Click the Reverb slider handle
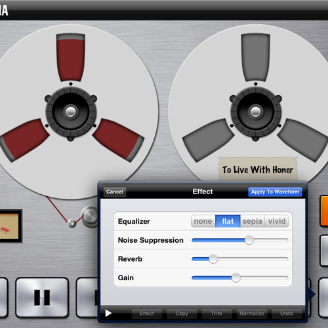Screen dimensions: 328x328 pyautogui.click(x=213, y=259)
